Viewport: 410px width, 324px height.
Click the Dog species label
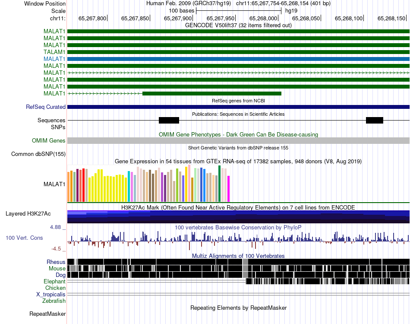coord(61,275)
